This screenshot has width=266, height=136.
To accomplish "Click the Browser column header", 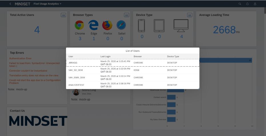I will 138,56.
